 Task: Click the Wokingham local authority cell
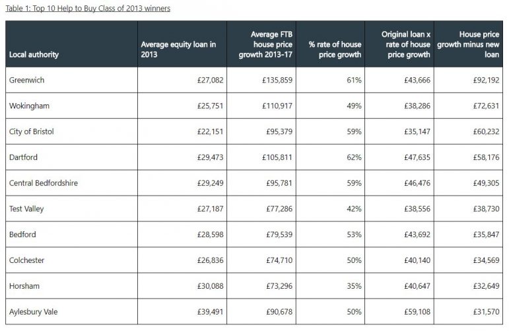coord(29,105)
